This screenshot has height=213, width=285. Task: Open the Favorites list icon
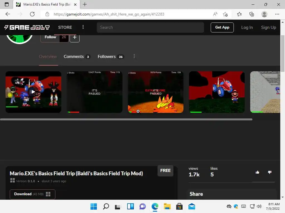(x=239, y=14)
